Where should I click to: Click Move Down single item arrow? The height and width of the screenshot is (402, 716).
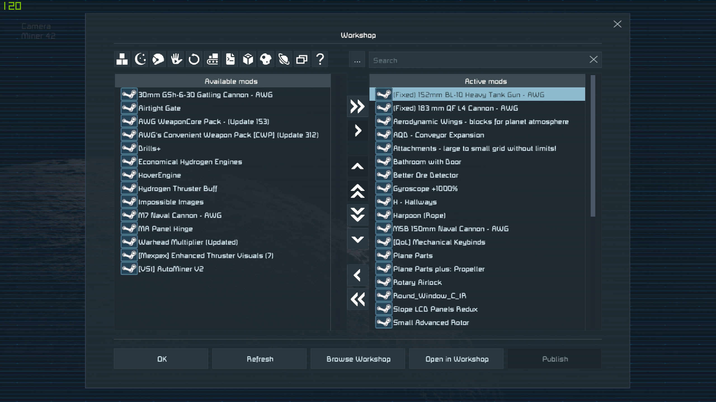(357, 240)
